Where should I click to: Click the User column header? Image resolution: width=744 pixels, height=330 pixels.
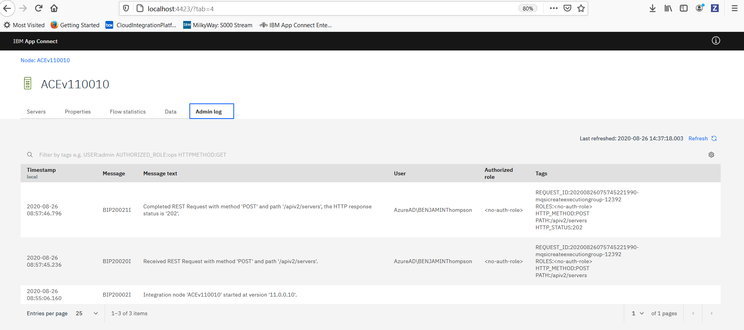(400, 173)
